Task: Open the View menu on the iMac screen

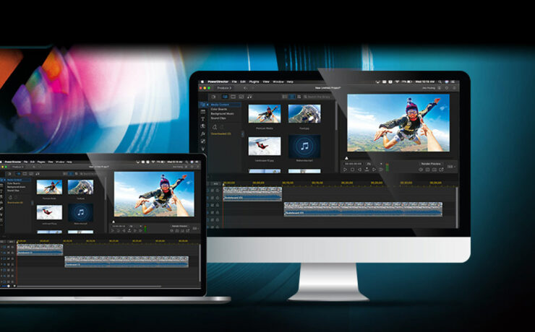Action: 266,82
